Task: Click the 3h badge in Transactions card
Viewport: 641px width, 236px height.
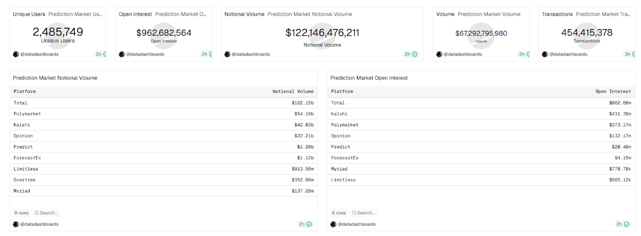Action: (629, 54)
